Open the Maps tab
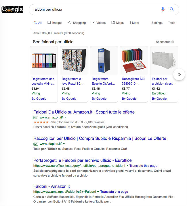The width and height of the screenshot is (187, 206). [x=117, y=23]
